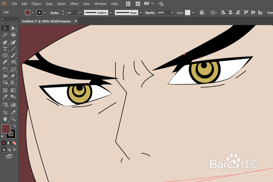Open the Align To options dropdown

214,13
